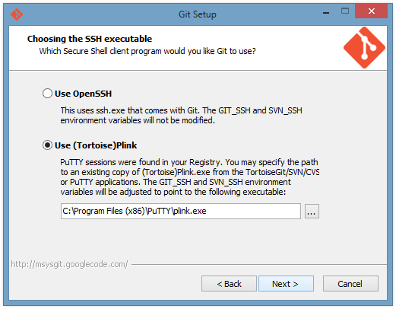Click the msysgit.googlecode.com URL text
This screenshot has height=309, width=396.
(x=69, y=264)
